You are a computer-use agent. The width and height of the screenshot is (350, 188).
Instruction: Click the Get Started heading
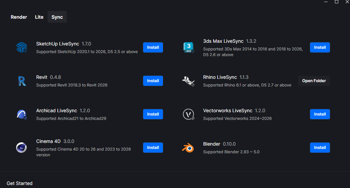19,183
